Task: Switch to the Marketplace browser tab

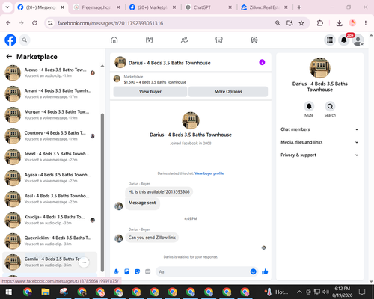Action: pos(153,7)
